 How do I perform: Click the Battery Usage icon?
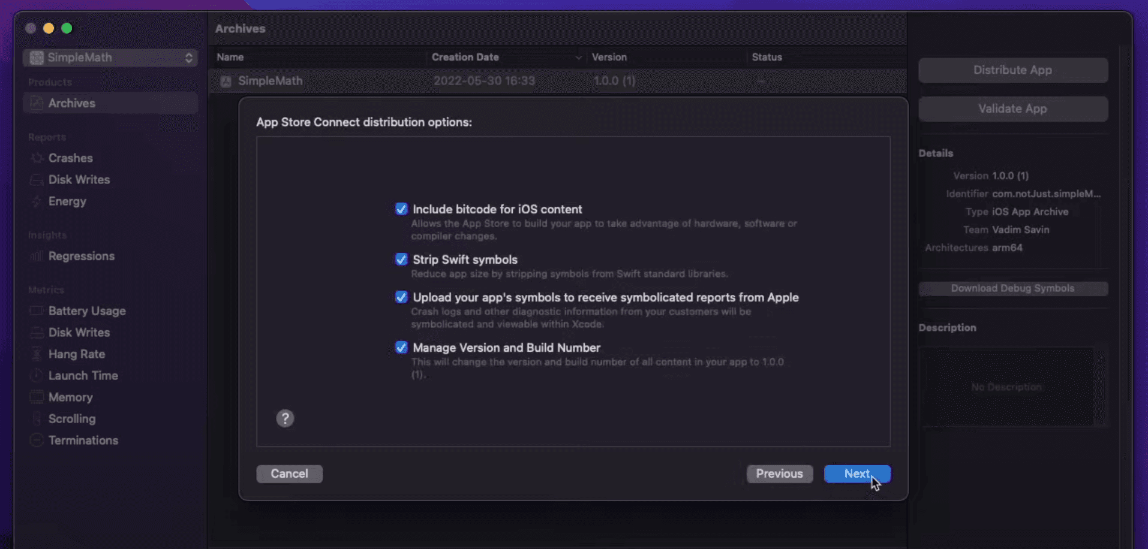(37, 311)
